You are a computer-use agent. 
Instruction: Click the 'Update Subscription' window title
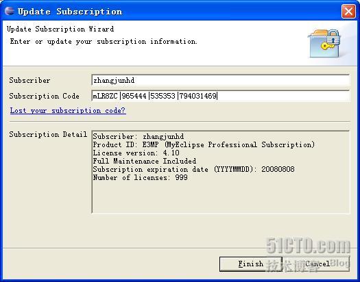tap(70, 12)
